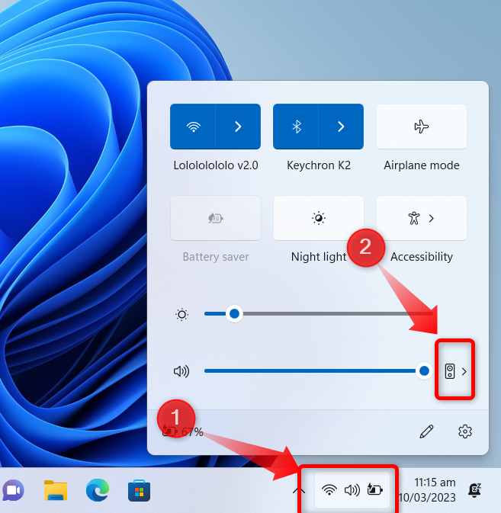Edit quick settings with pencil icon
This screenshot has height=513, width=501.
point(426,431)
